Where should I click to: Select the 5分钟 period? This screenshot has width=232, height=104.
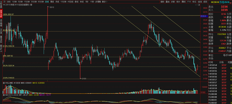tap(20, 2)
